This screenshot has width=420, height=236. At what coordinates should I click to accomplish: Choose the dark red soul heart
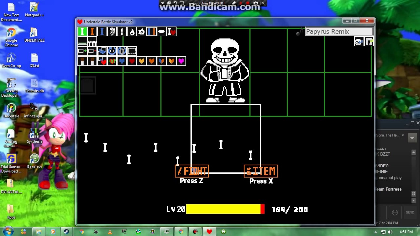(x=132, y=61)
